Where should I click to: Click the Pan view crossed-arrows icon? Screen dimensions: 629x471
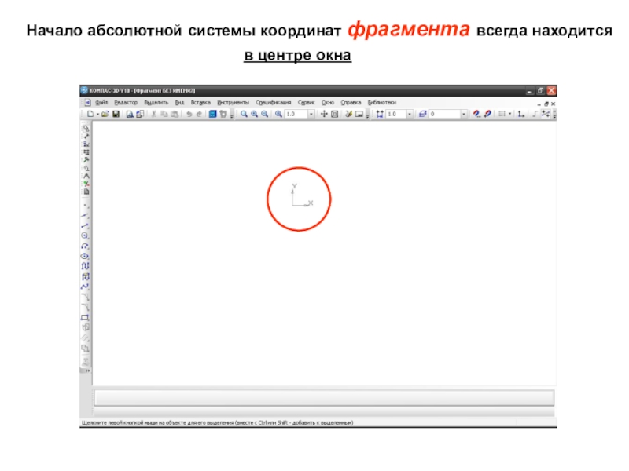tap(323, 115)
